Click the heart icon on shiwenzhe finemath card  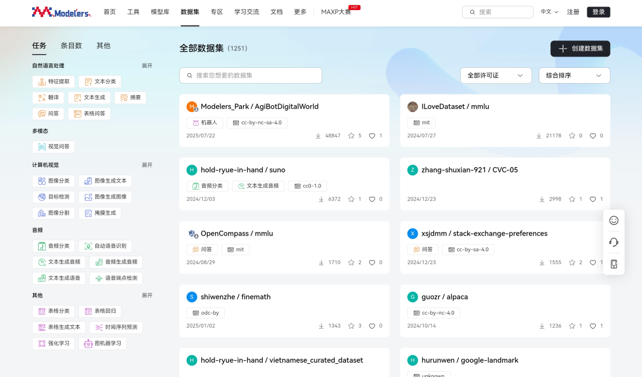coord(372,326)
